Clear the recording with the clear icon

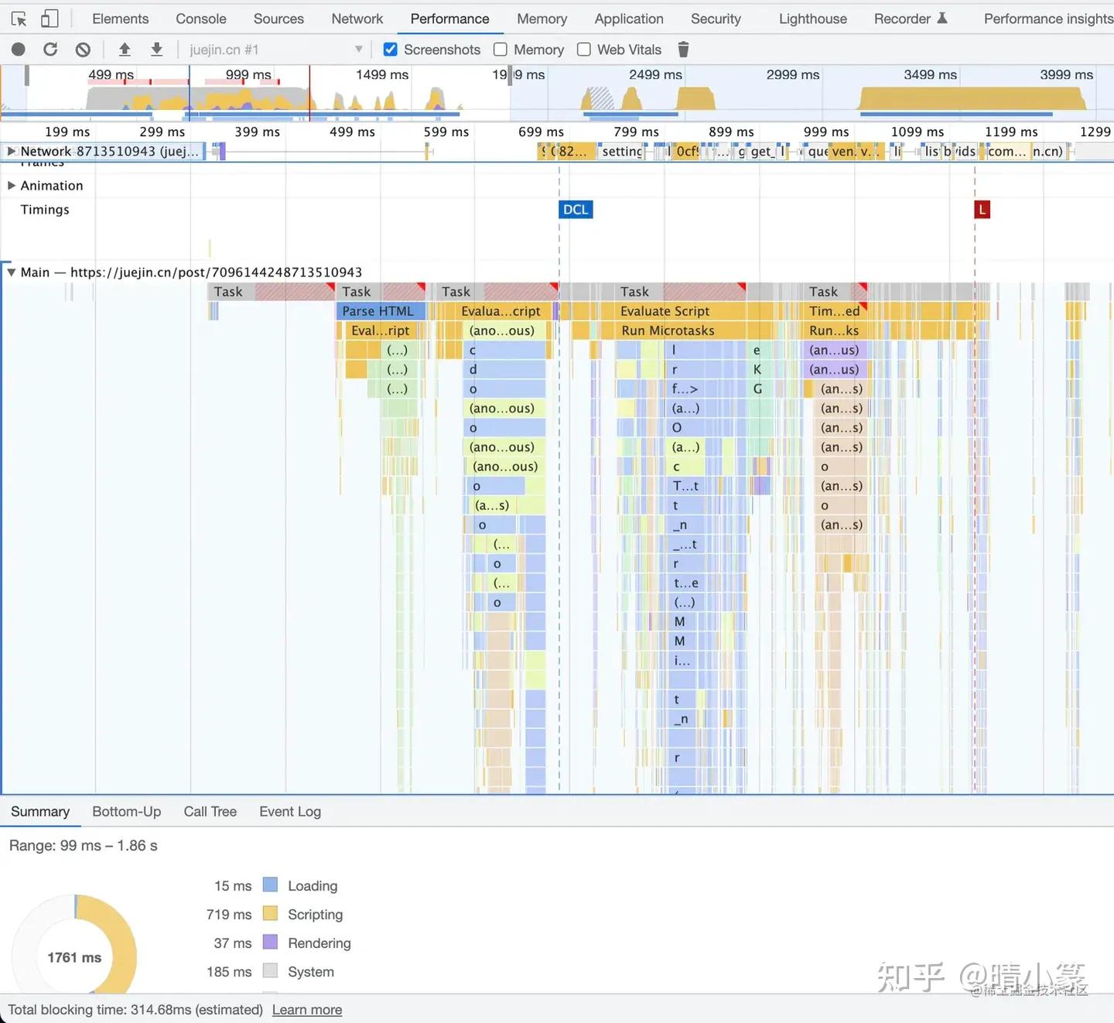click(83, 50)
